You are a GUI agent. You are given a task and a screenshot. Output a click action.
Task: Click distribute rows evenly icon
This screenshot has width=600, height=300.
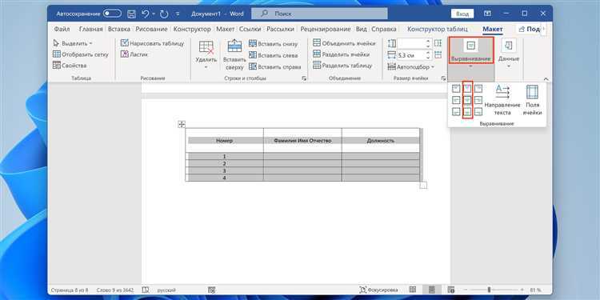coord(438,43)
